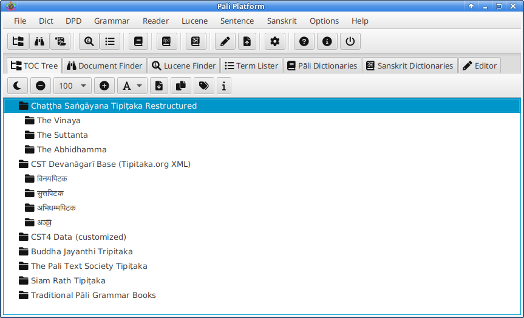The image size is (524, 318).
Task: Open the font style A dropdown
Action: point(132,86)
